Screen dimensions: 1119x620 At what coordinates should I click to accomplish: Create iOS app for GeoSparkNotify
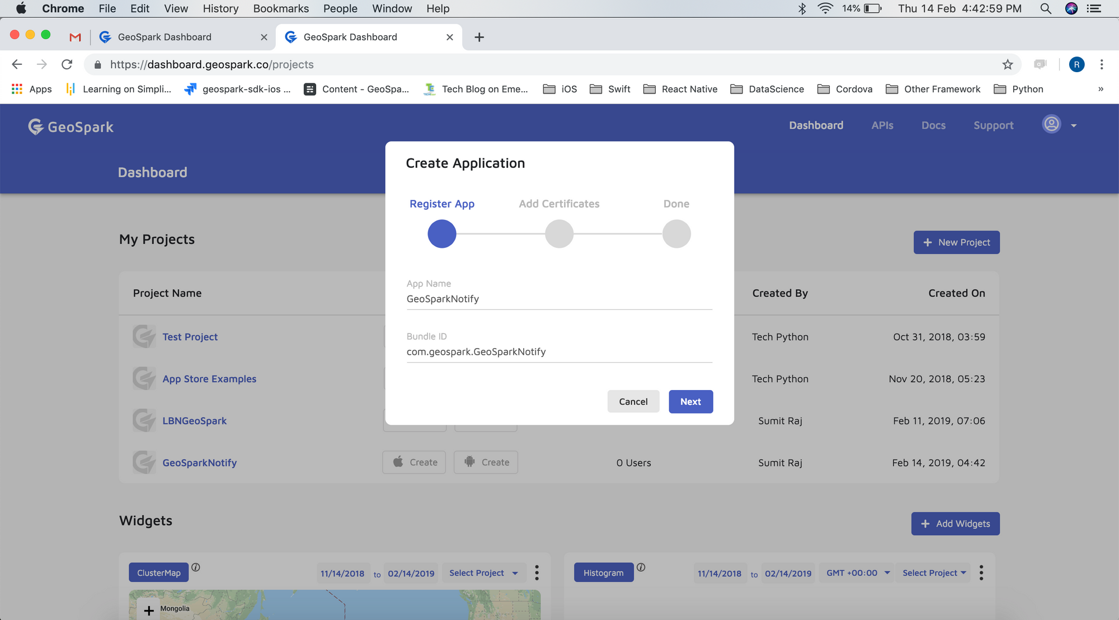414,462
